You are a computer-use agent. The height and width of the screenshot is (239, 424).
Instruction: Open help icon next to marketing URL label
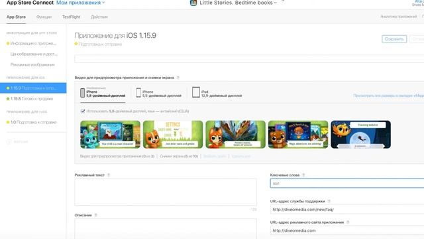pyautogui.click(x=348, y=222)
